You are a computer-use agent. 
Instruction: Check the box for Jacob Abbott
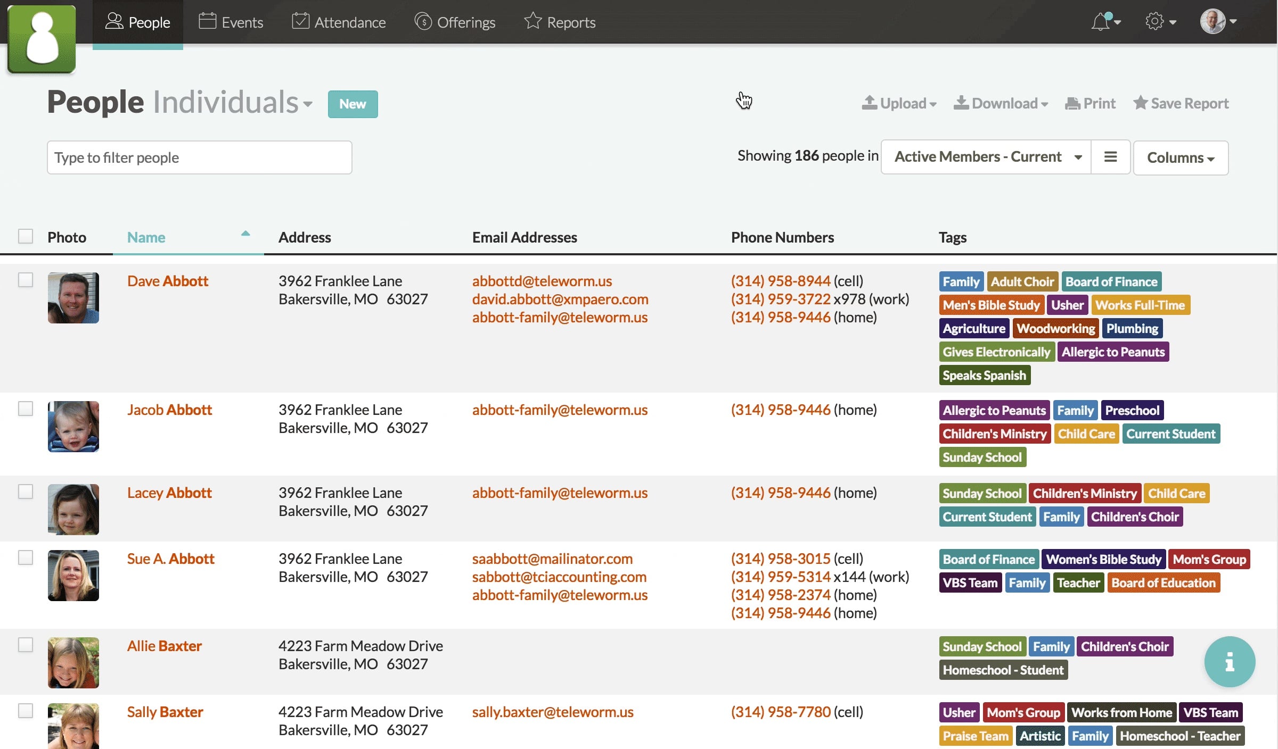26,409
